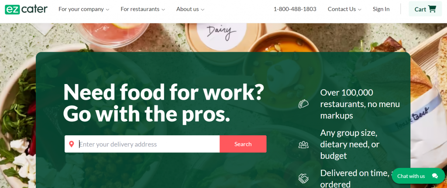Open the For your company menu
Viewport: 447px width, 188px height.
click(84, 9)
